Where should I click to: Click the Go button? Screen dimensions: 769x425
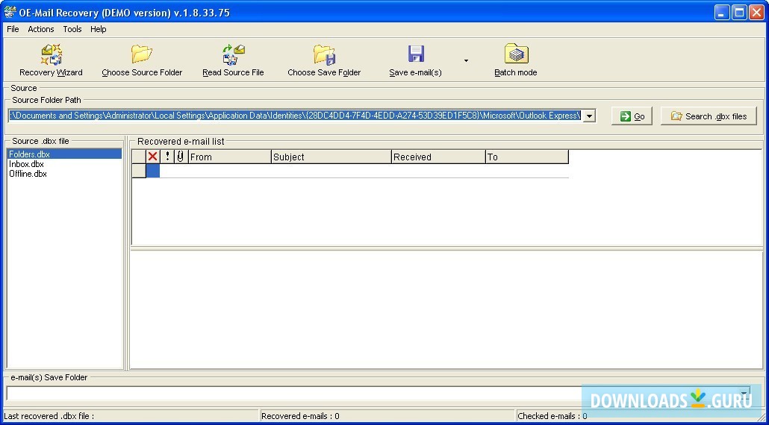pyautogui.click(x=632, y=116)
